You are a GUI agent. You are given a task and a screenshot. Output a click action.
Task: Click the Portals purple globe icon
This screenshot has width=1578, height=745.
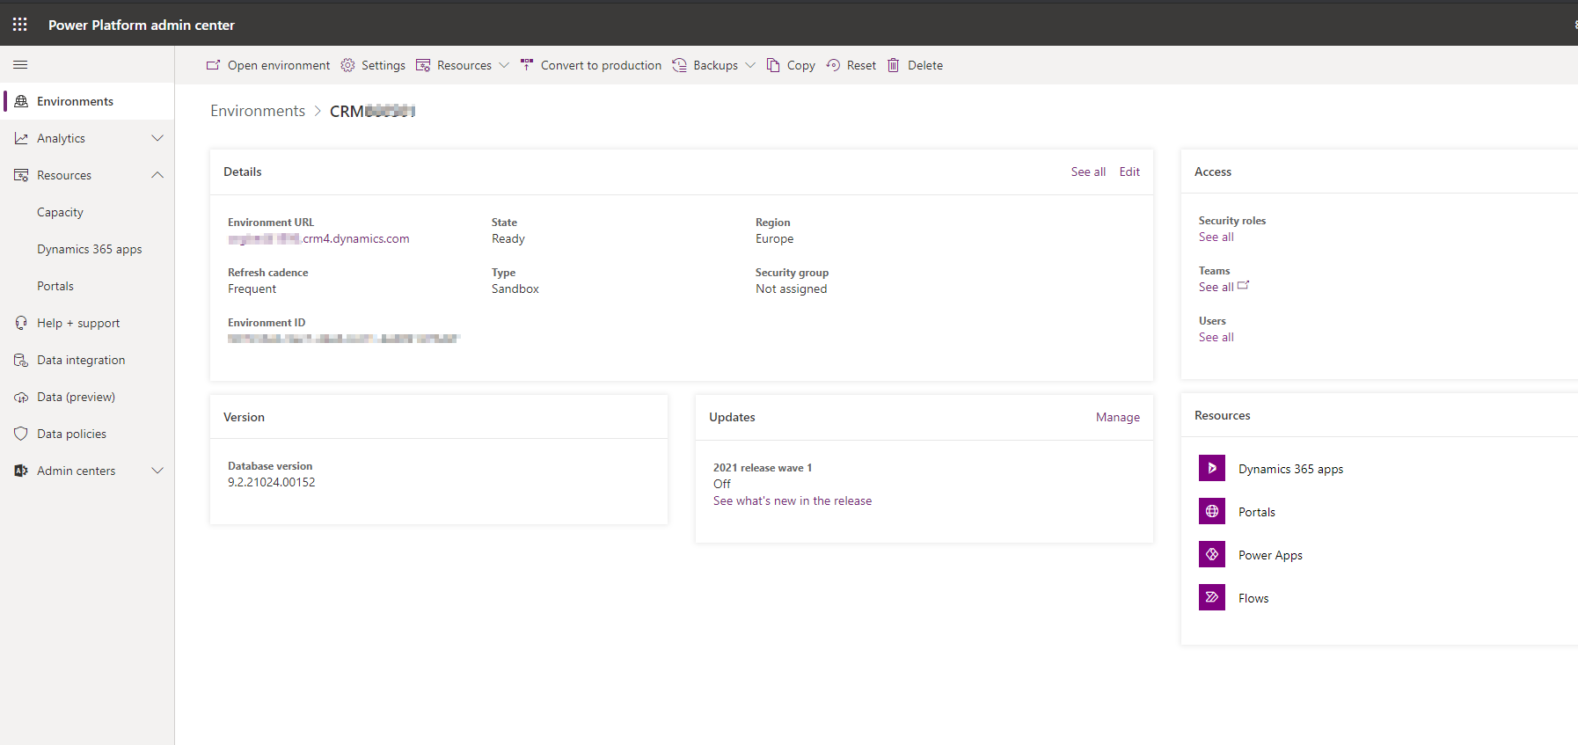tap(1212, 511)
